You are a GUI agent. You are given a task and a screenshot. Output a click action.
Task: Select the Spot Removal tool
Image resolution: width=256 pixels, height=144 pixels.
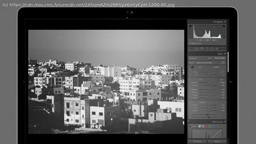point(196,49)
